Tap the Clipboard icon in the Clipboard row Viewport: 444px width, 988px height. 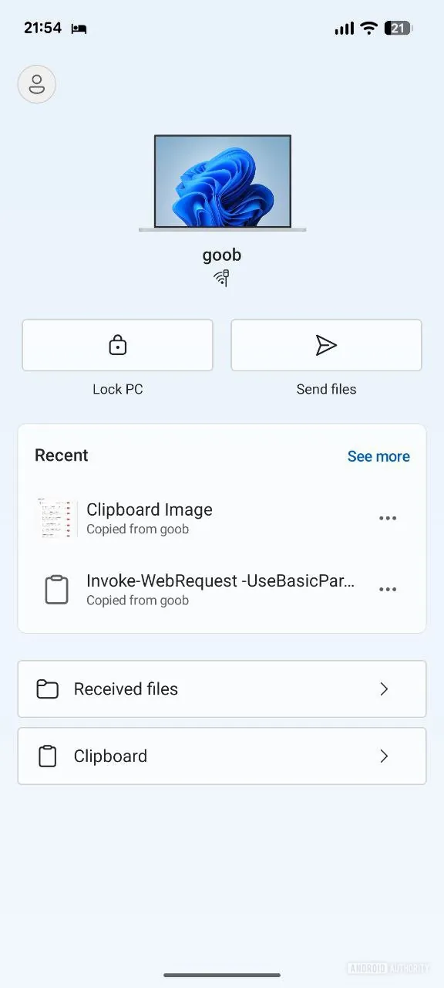click(47, 756)
